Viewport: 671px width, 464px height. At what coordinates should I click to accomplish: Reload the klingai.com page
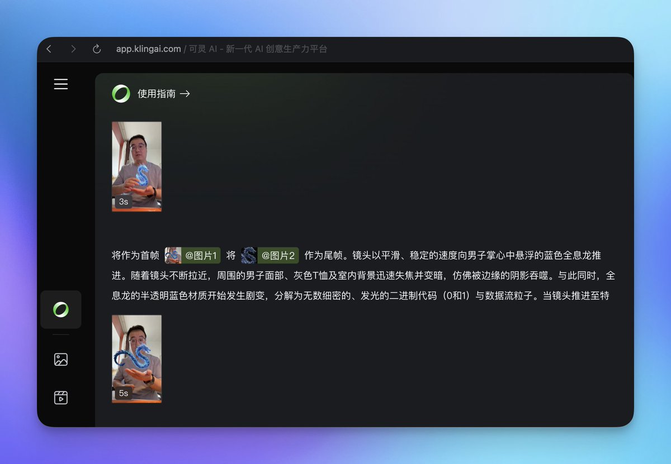(x=96, y=49)
